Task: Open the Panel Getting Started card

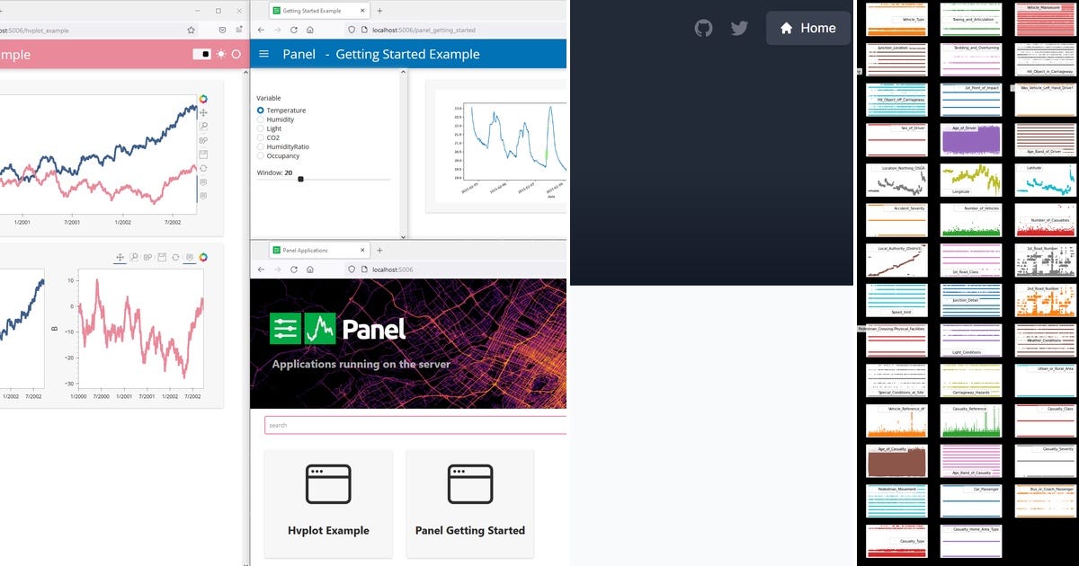Action: (470, 503)
